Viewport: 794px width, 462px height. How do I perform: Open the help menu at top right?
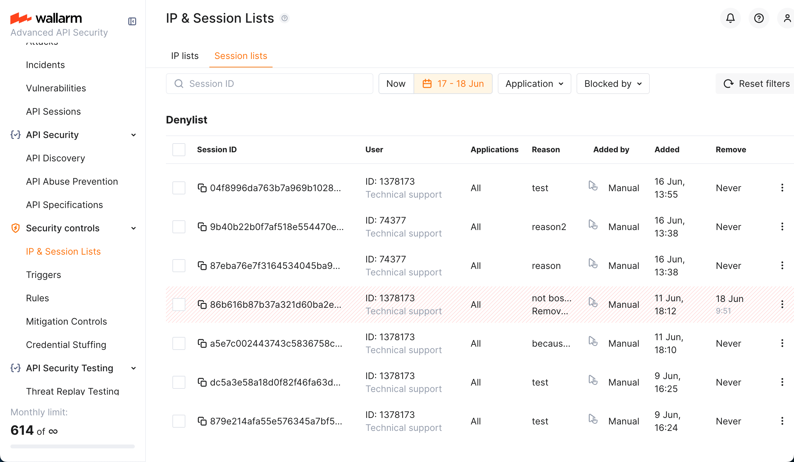coord(759,18)
